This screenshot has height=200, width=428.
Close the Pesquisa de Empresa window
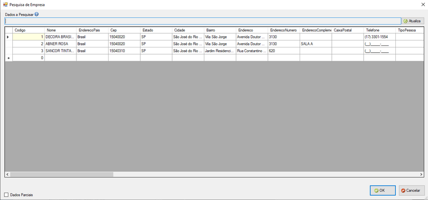point(423,4)
